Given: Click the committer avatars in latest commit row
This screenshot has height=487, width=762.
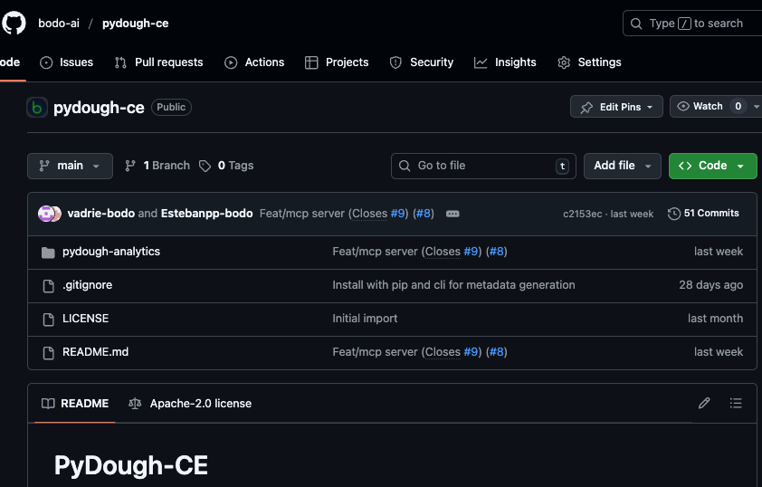Looking at the screenshot, I should coord(50,214).
